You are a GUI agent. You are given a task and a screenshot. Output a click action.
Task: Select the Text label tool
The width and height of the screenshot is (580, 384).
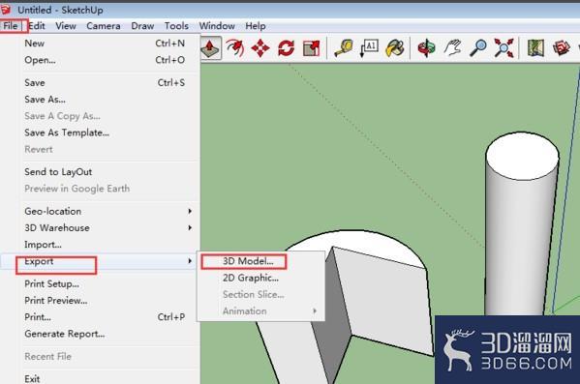click(x=369, y=48)
